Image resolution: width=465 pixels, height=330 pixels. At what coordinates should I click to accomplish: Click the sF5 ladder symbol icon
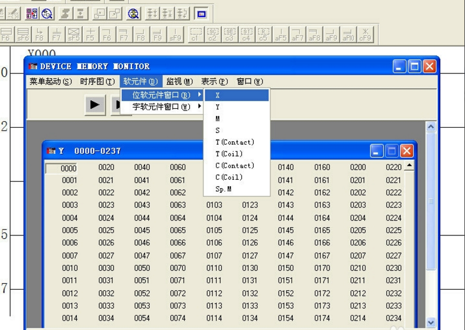pos(74,34)
